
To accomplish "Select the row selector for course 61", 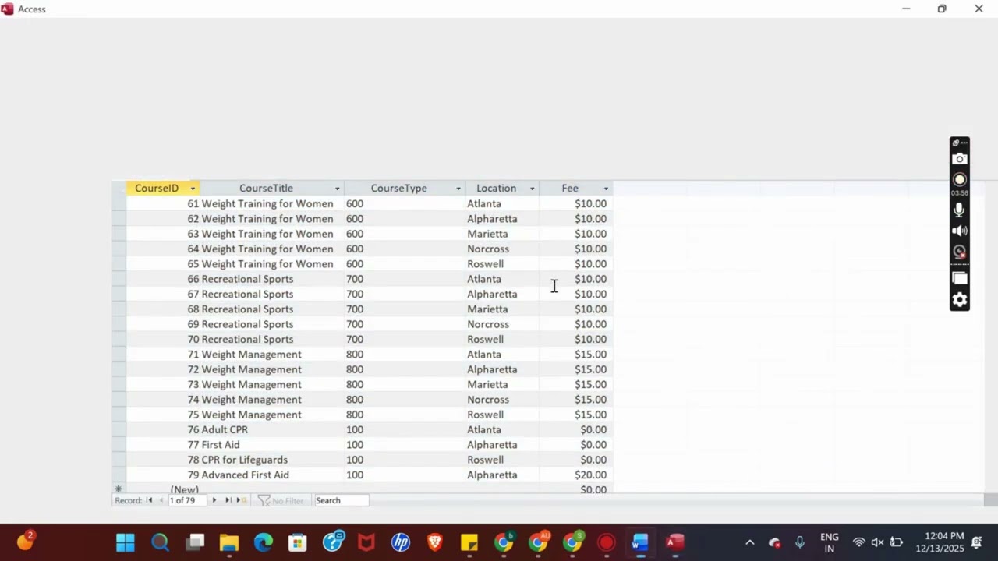I will point(119,203).
